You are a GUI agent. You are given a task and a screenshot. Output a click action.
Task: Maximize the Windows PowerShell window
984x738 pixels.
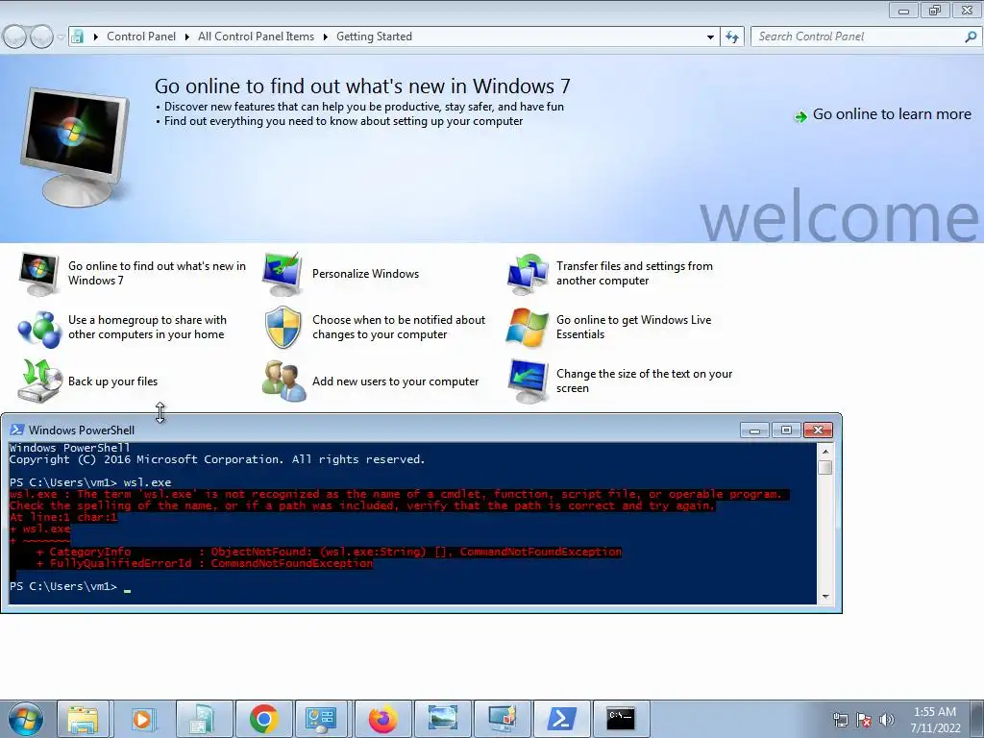pyautogui.click(x=786, y=430)
